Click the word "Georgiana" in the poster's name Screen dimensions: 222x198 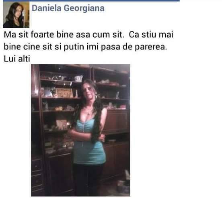[84, 8]
